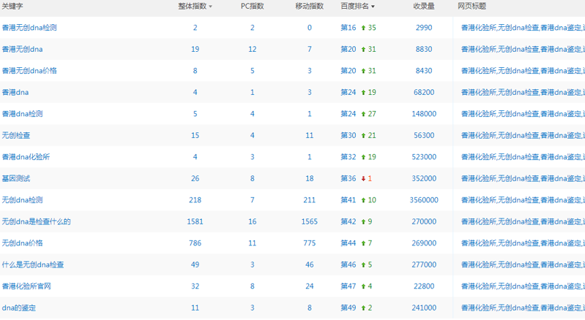Open keyword link 无创dna检测
The image size is (585, 320).
22,200
